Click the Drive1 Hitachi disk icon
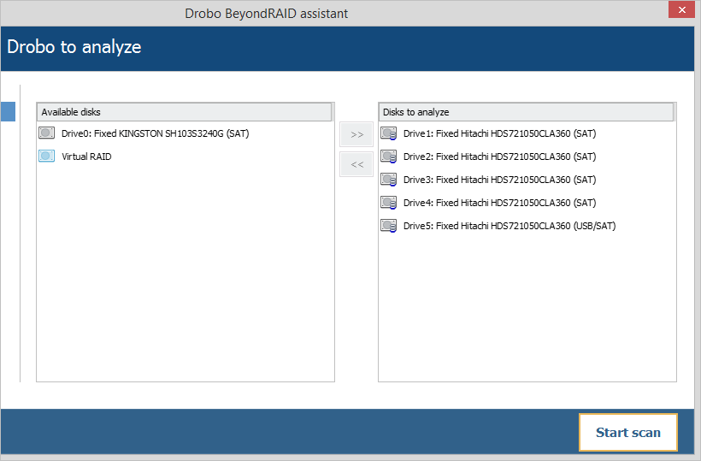 388,133
